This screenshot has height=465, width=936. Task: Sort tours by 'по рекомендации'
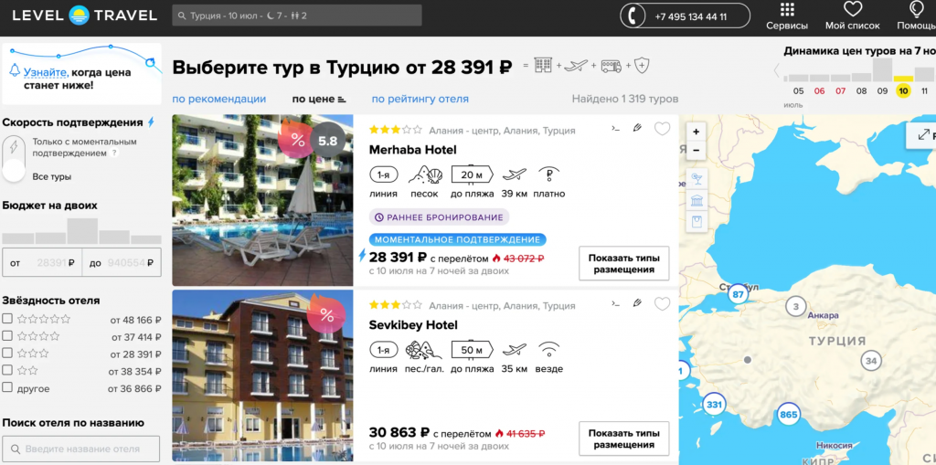click(x=219, y=99)
